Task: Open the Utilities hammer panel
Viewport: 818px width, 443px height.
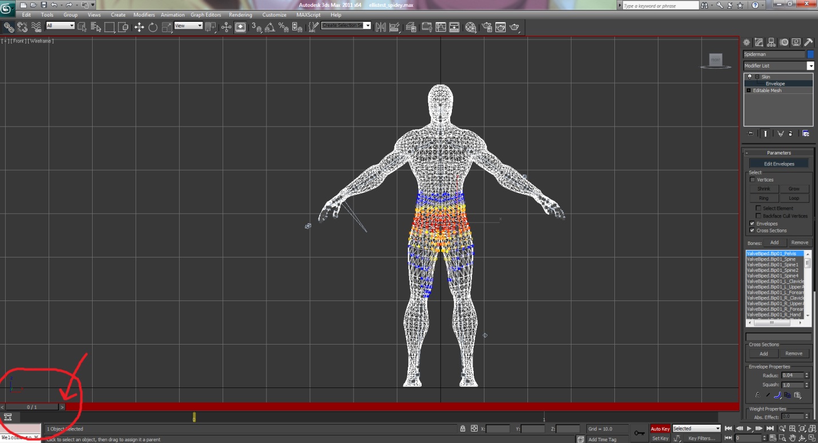Action: coord(808,42)
